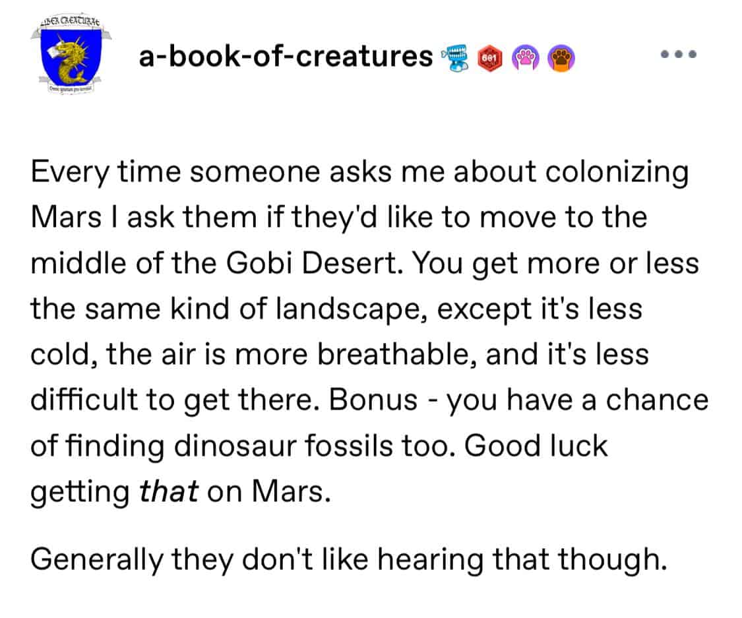The width and height of the screenshot is (742, 618).
Task: Visit the poster's blog via their username
Action: pyautogui.click(x=284, y=57)
